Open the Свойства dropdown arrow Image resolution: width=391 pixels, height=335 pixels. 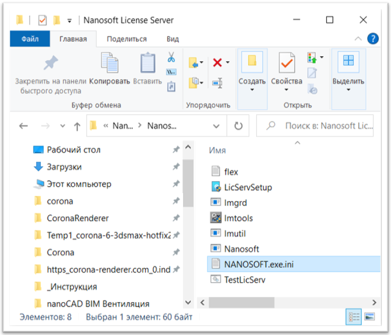tap(287, 90)
